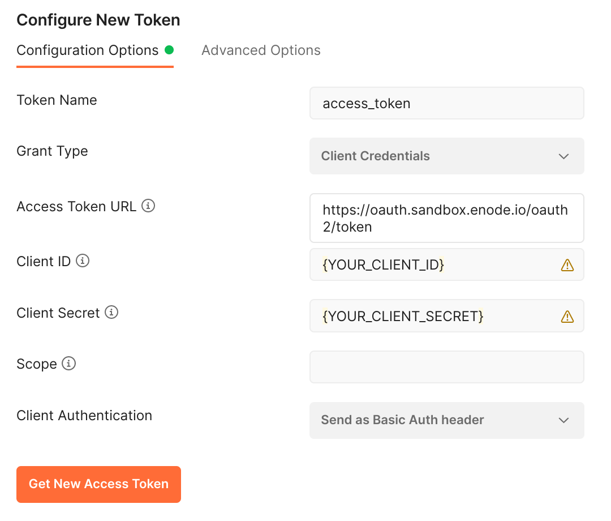Focus the Client Secret input field

436,316
